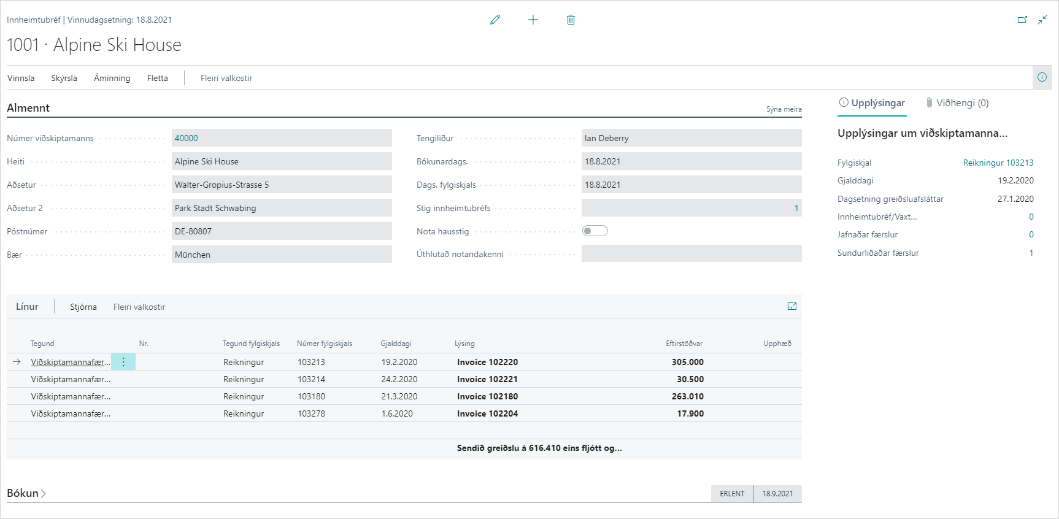The width and height of the screenshot is (1059, 519).
Task: Toggle the info FactBox pane icon
Action: point(1042,77)
